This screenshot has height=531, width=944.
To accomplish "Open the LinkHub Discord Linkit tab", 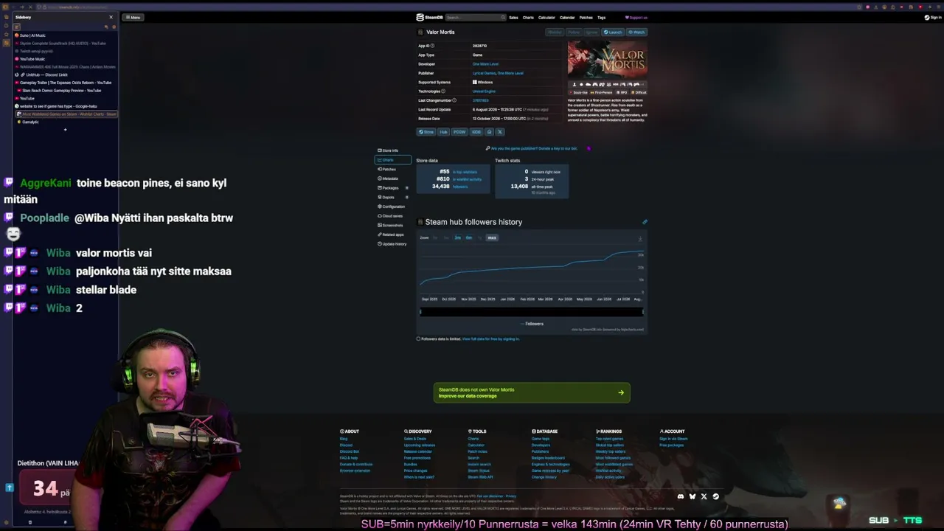I will [65, 74].
